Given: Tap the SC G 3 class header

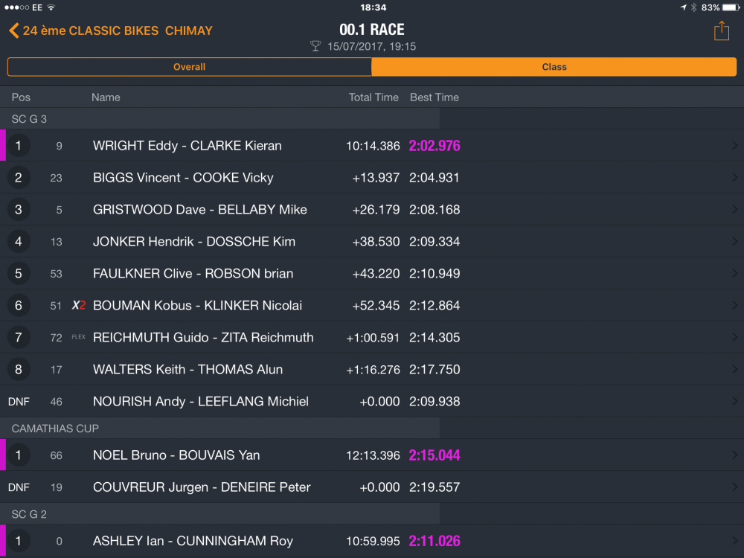Looking at the screenshot, I should (x=30, y=118).
